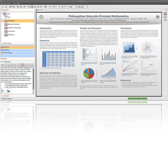Click the paste toolbar icon
The image size is (168, 144).
coord(21,7)
